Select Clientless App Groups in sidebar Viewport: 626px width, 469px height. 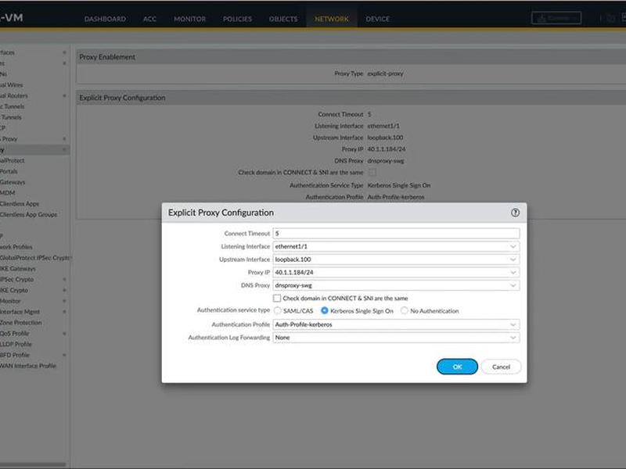(x=28, y=214)
